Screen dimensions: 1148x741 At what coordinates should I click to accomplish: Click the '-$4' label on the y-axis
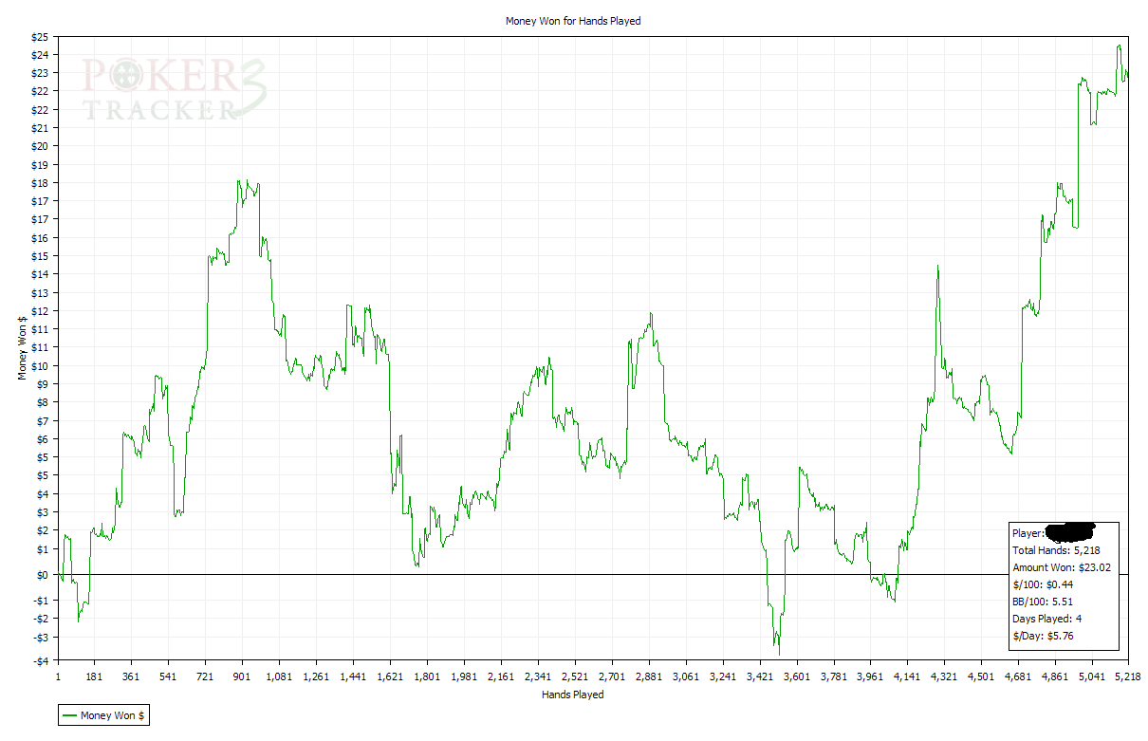point(40,660)
